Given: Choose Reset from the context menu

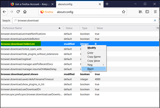Looking at the screenshot, I should tap(91, 69).
